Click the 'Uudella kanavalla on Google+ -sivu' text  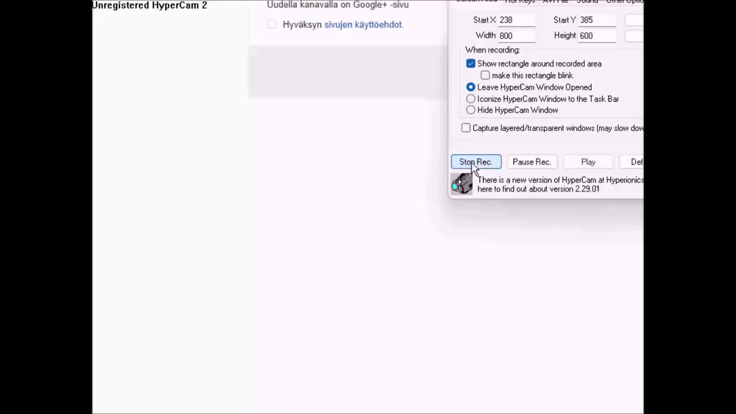(338, 5)
